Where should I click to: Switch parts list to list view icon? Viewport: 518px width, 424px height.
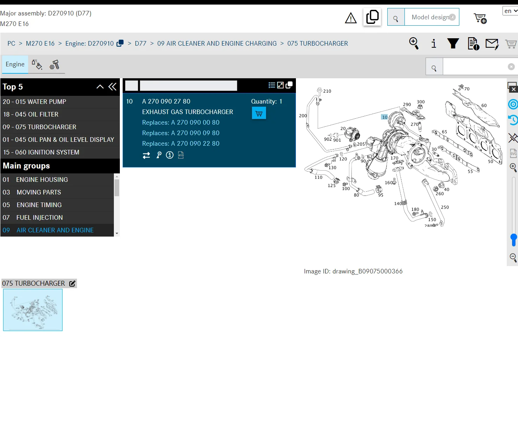pos(272,85)
